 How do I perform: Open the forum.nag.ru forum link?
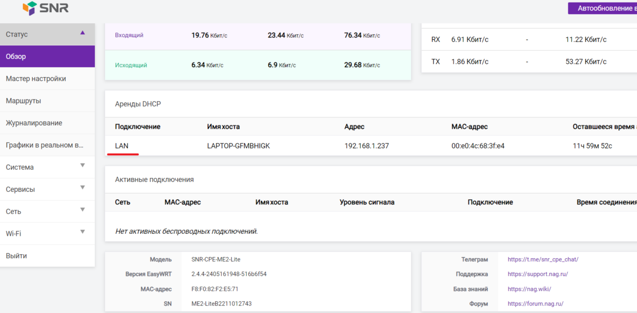click(535, 304)
